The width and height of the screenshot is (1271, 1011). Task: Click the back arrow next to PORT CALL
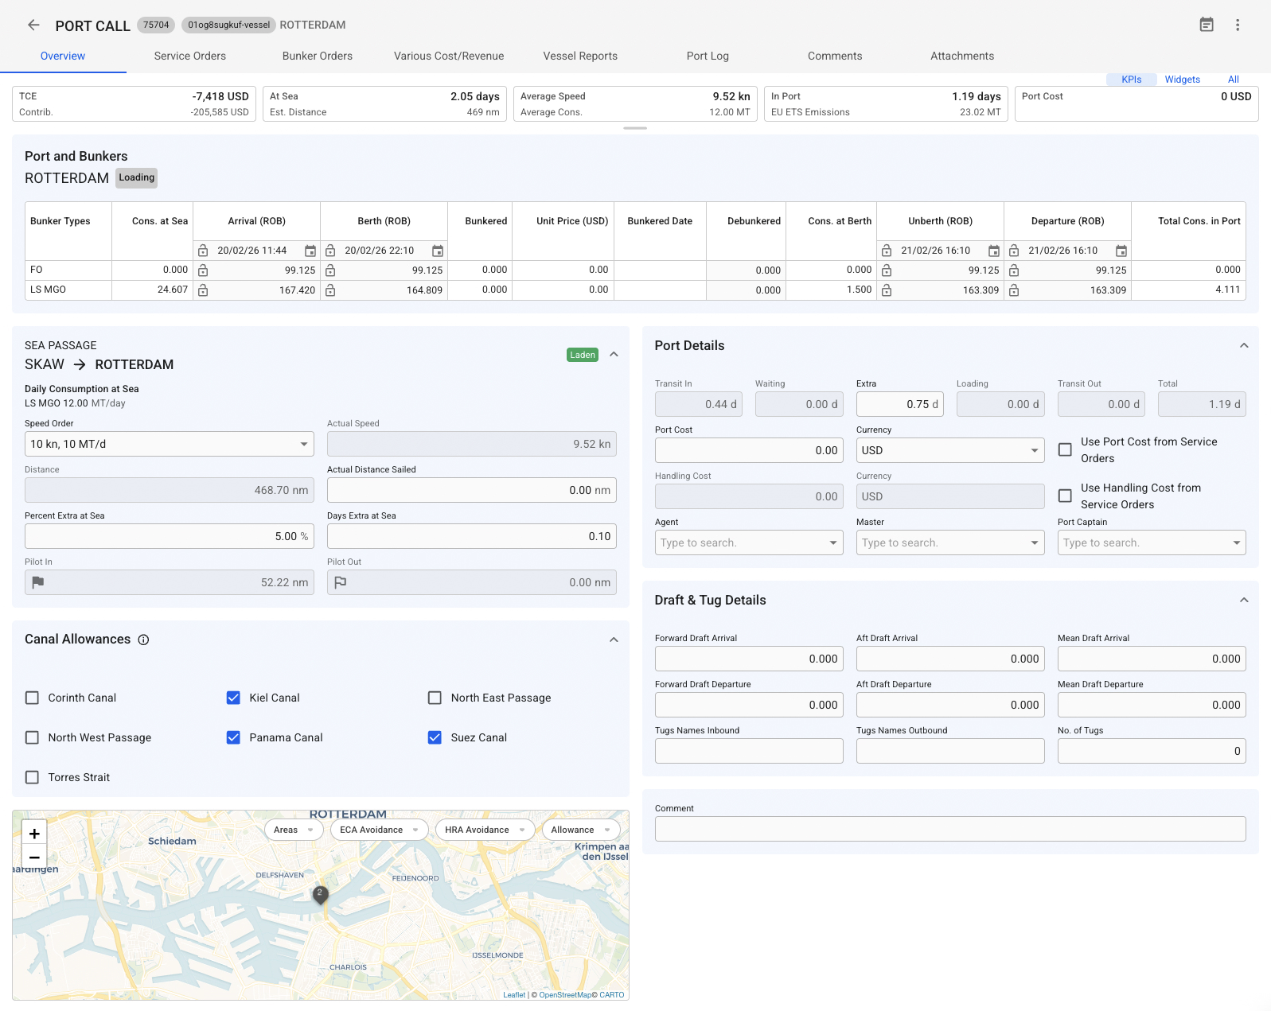coord(33,25)
